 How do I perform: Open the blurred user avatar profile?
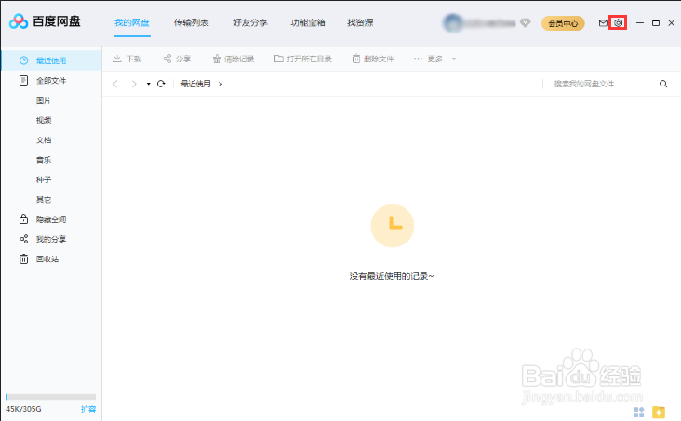(453, 22)
